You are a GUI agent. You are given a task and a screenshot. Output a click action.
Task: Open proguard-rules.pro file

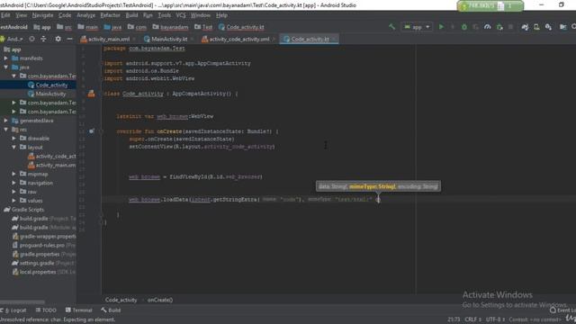pyautogui.click(x=42, y=245)
